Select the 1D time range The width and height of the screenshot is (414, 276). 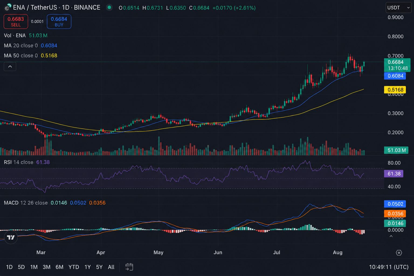[x=9, y=267]
